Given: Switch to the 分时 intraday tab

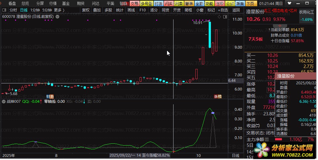Looking at the screenshot, I should [x=13, y=10].
